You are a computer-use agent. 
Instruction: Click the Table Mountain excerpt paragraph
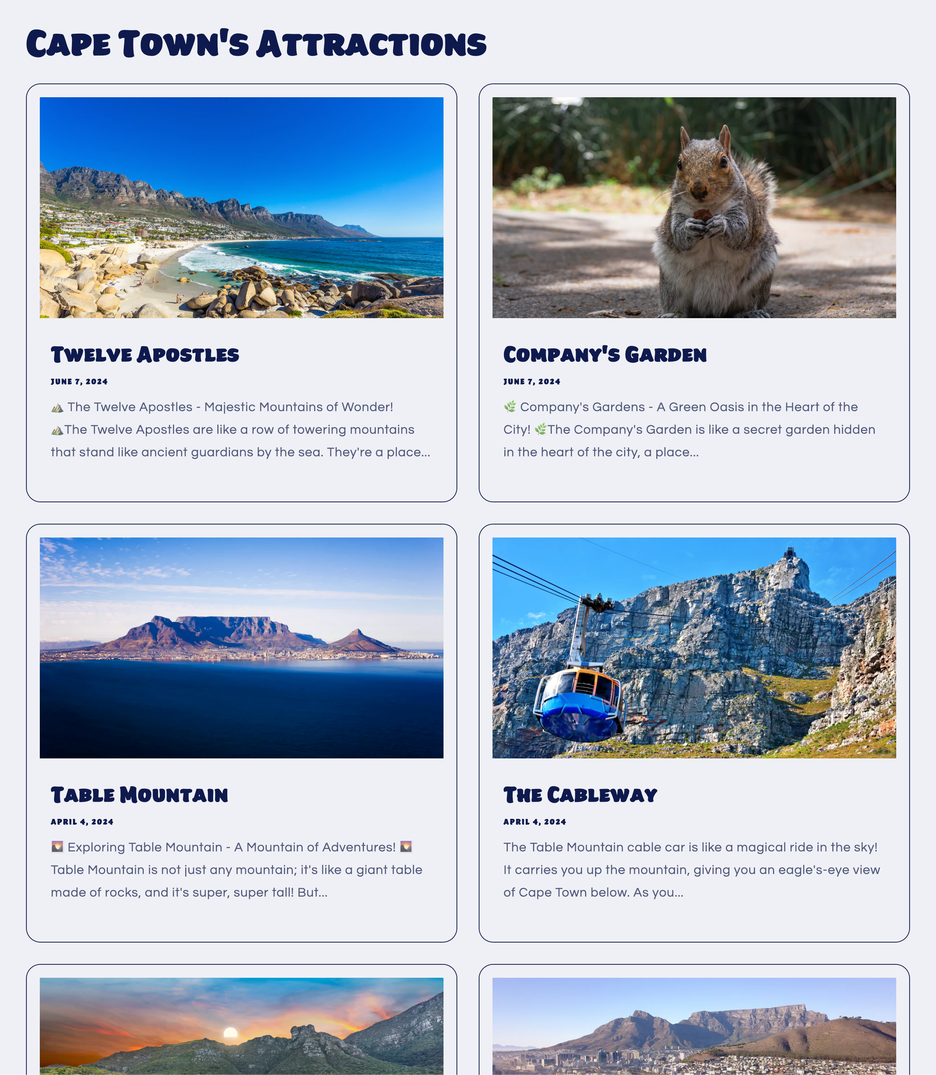tap(236, 870)
